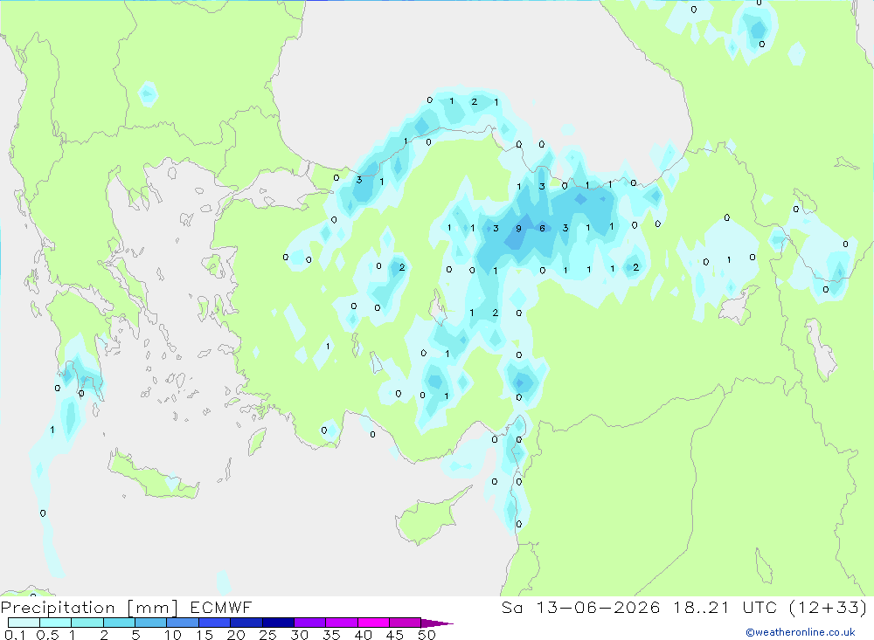Viewport: 874px width, 640px height.
Task: Click the over-50 arrow tip of legend
Action: point(437,623)
